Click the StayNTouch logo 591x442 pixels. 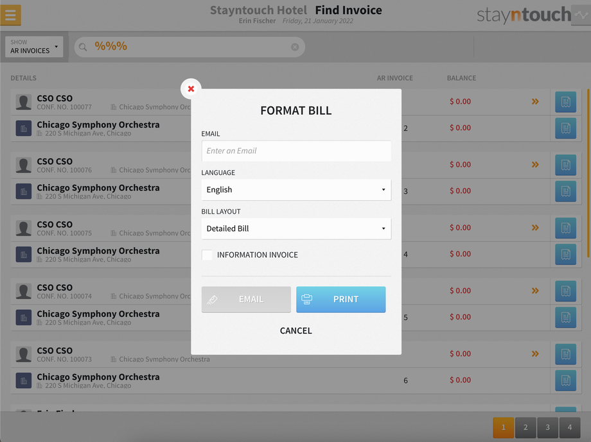(x=524, y=15)
